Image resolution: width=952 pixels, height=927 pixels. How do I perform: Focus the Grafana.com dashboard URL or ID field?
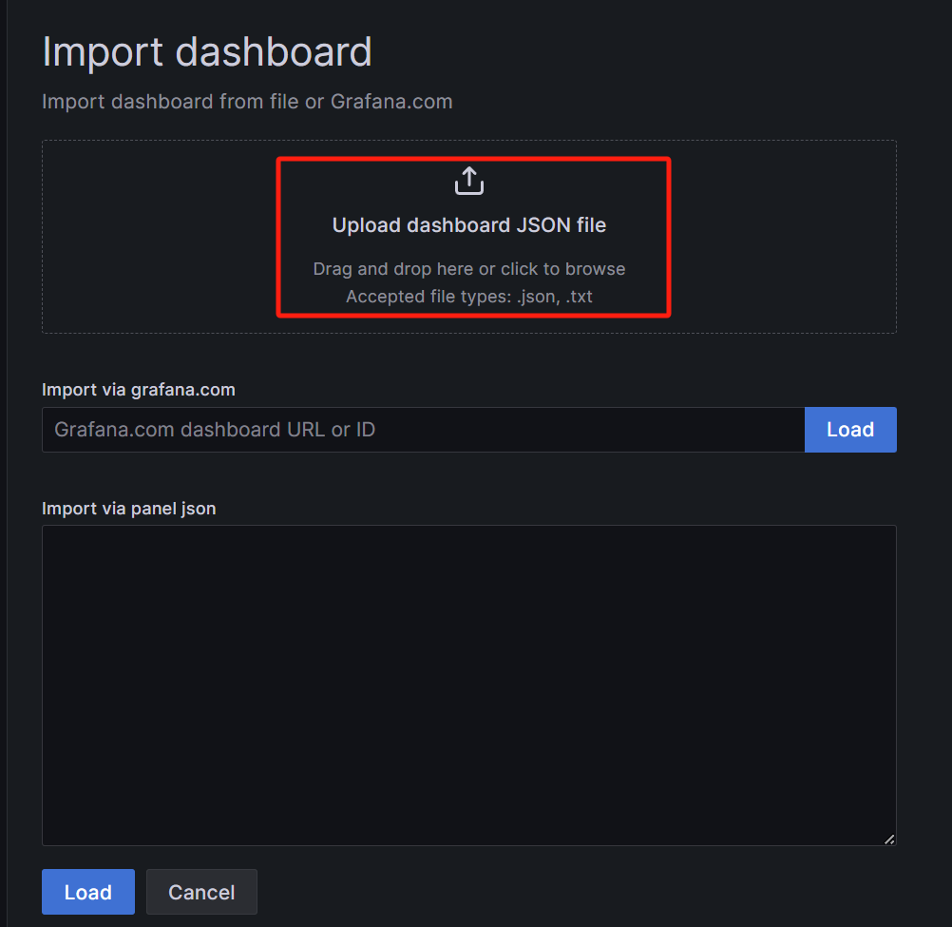423,430
